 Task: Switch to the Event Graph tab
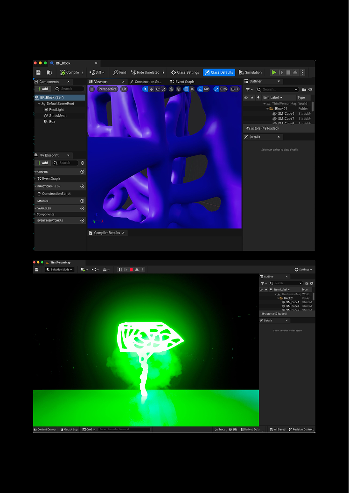pyautogui.click(x=185, y=82)
